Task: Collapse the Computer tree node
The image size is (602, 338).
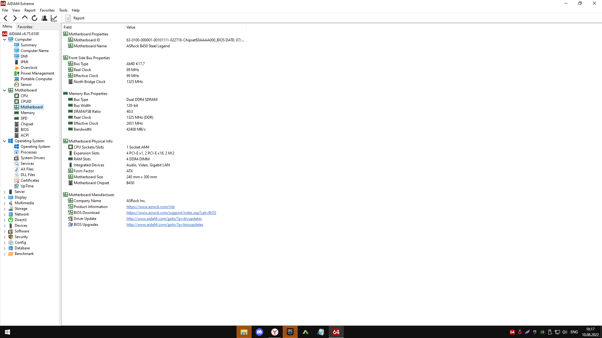Action: tap(5, 39)
